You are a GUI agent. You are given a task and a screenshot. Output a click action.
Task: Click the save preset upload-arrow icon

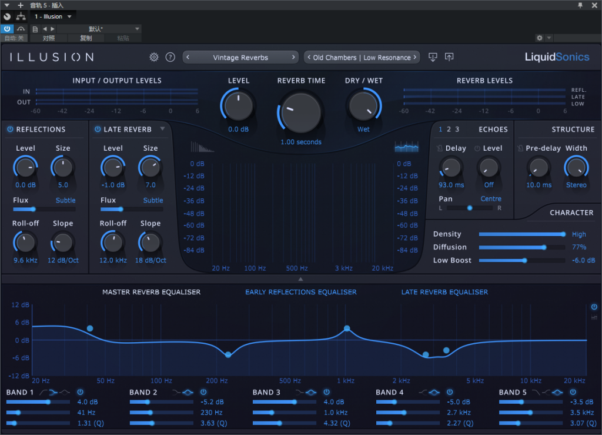tap(449, 57)
